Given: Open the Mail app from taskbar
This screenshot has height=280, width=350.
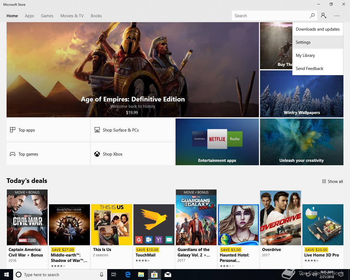Looking at the screenshot, I should coord(168,275).
